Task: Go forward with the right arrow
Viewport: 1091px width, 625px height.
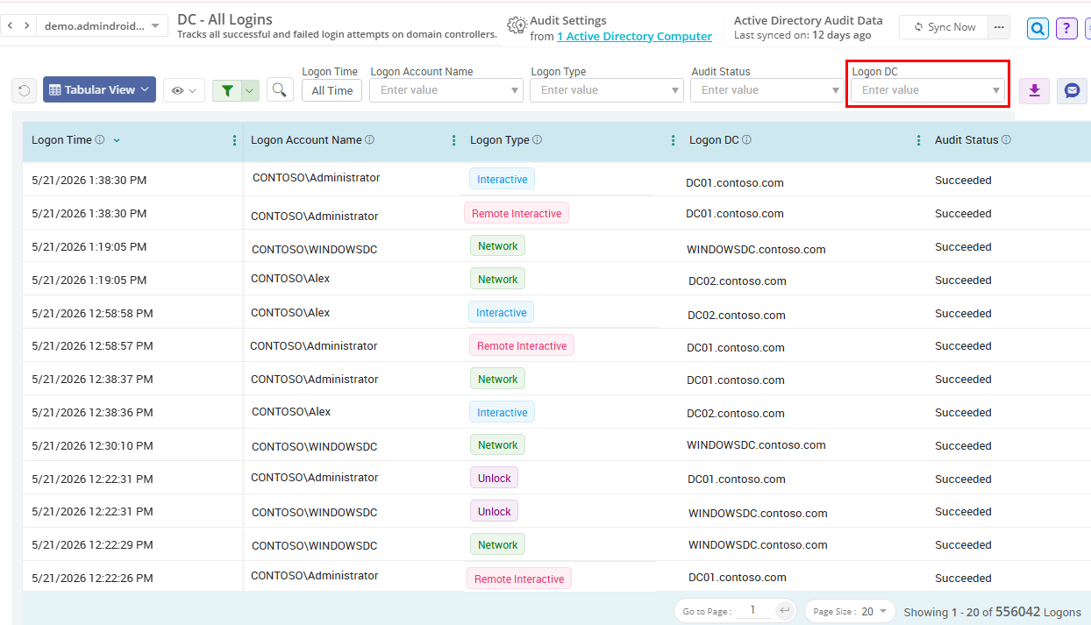Action: pyautogui.click(x=27, y=26)
